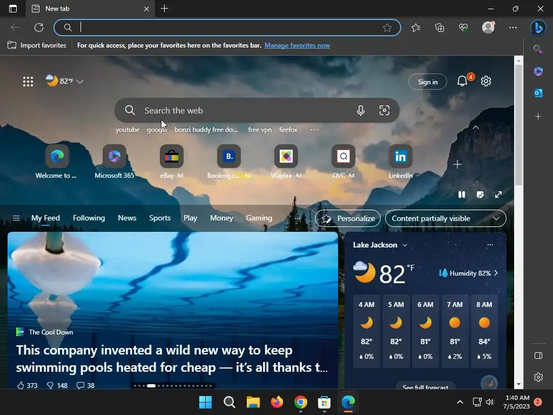Open weather card more options ellipsis
Image resolution: width=553 pixels, height=415 pixels.
pos(490,245)
